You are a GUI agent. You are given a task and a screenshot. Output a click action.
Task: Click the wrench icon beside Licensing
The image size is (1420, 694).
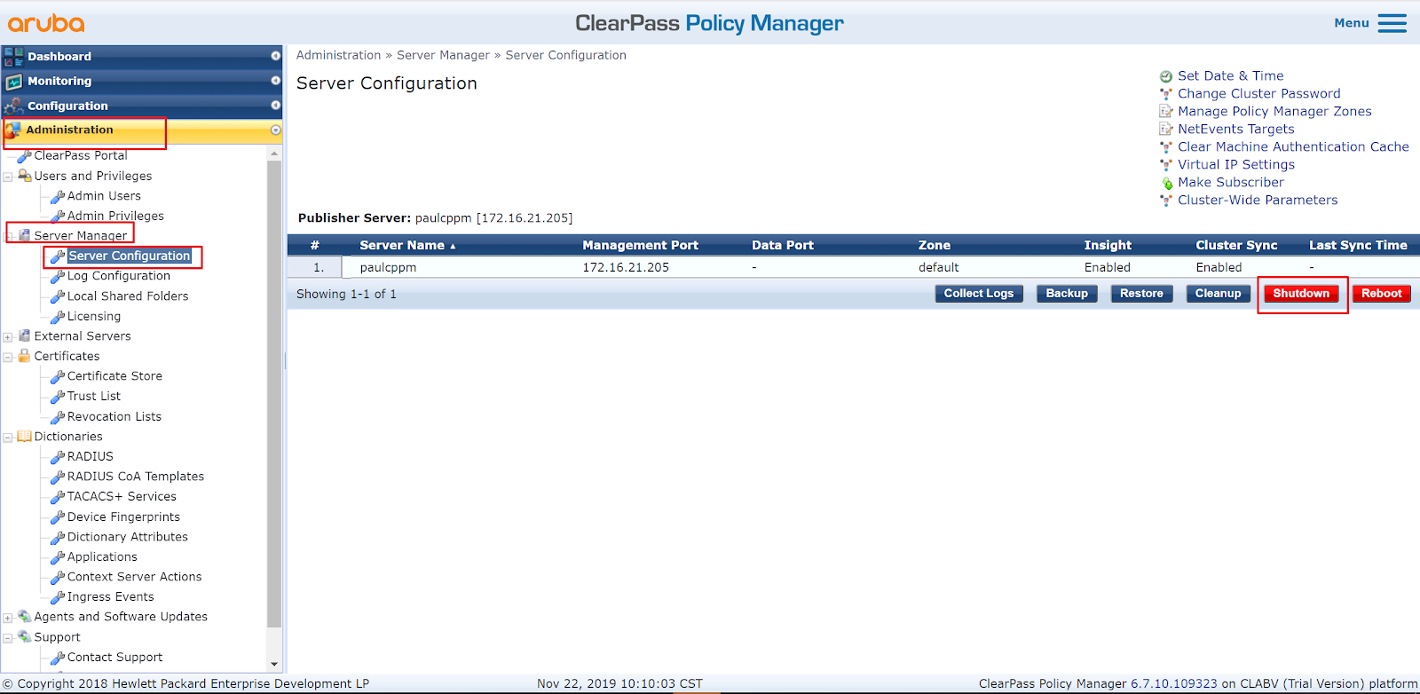(58, 317)
